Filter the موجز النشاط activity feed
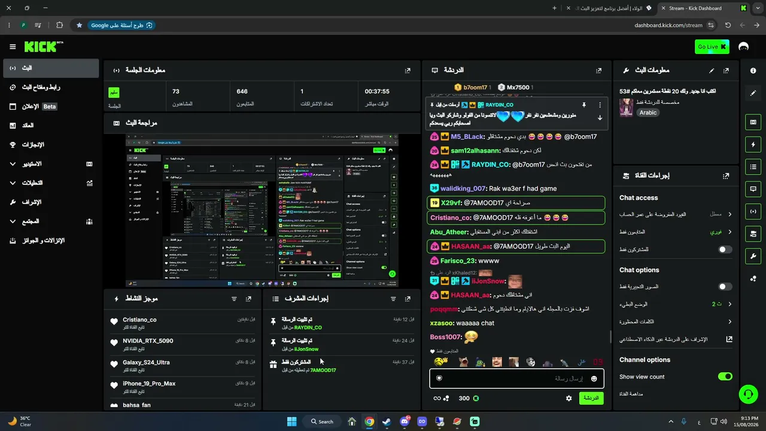Image resolution: width=766 pixels, height=431 pixels. (x=234, y=299)
